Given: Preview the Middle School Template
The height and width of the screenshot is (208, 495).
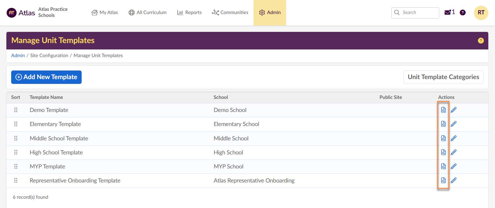Looking at the screenshot, I should (443, 138).
